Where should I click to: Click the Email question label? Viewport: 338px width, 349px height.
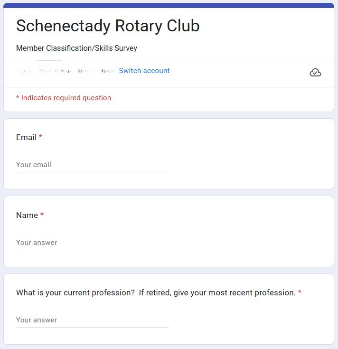tap(26, 137)
